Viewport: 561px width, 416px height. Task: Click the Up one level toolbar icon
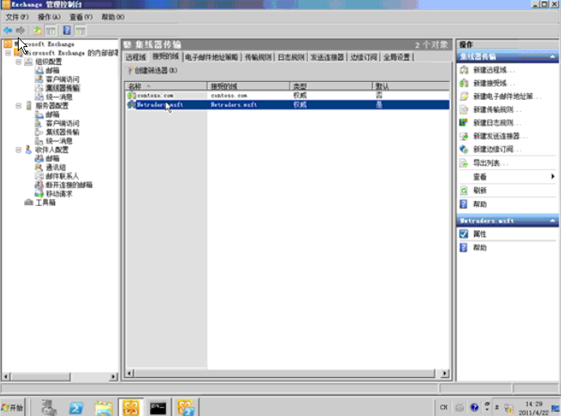point(37,31)
